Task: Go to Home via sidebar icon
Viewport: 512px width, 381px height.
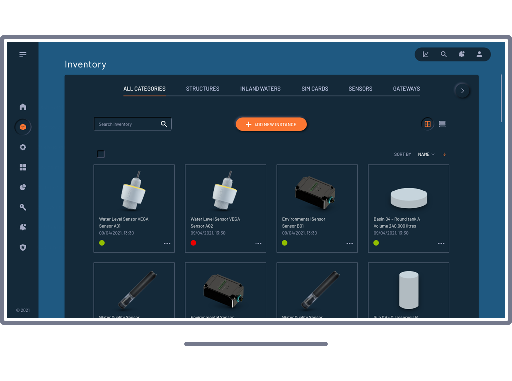Action: (x=23, y=107)
